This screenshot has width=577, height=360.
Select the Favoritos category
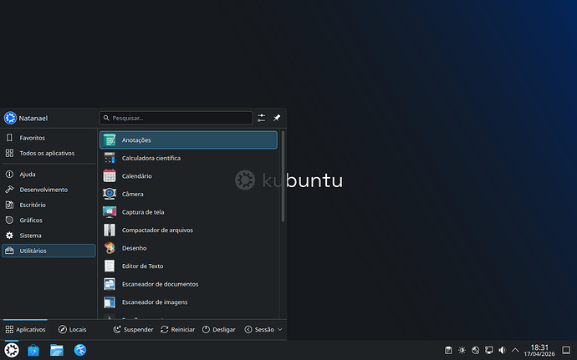tap(49, 138)
